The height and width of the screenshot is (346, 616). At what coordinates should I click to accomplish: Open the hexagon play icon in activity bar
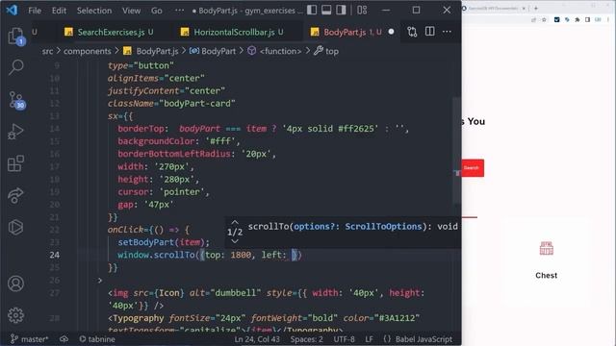click(15, 227)
